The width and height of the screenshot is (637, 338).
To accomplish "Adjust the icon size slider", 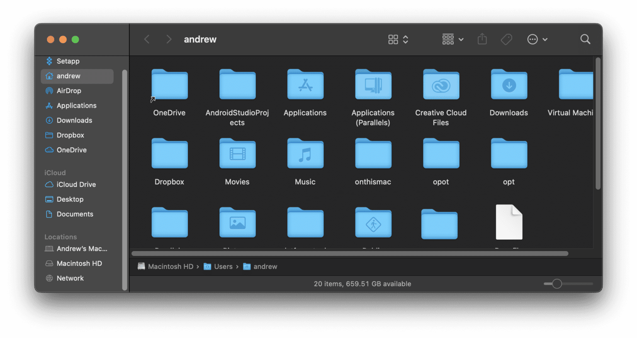I will click(557, 284).
